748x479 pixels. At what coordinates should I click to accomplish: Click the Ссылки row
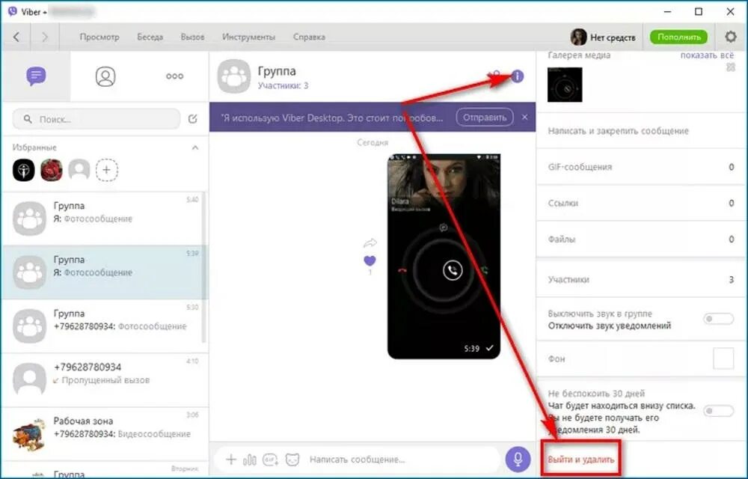pyautogui.click(x=641, y=204)
